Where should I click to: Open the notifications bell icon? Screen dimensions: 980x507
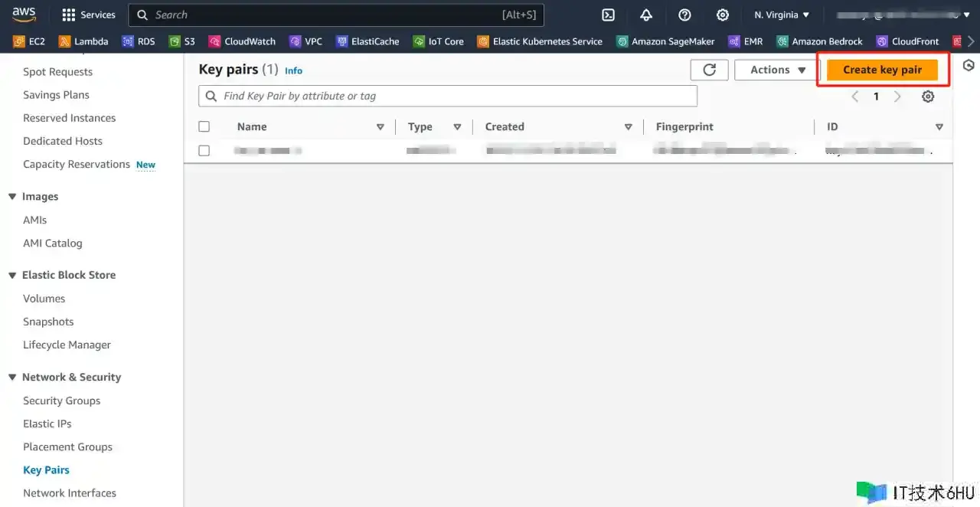click(x=646, y=15)
